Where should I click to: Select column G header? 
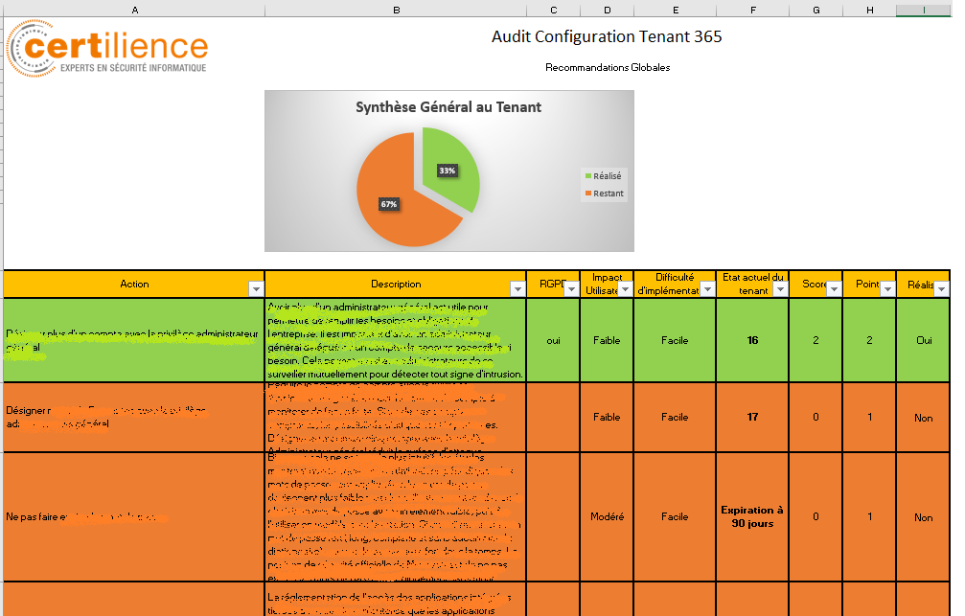pos(816,10)
